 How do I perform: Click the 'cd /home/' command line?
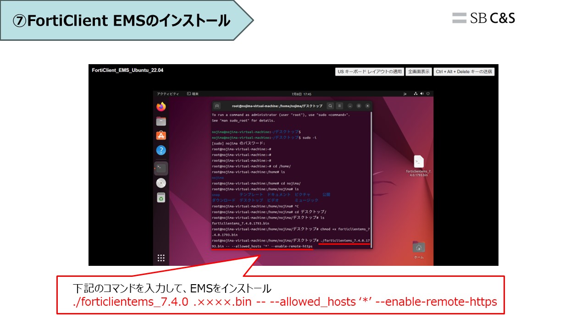(251, 166)
